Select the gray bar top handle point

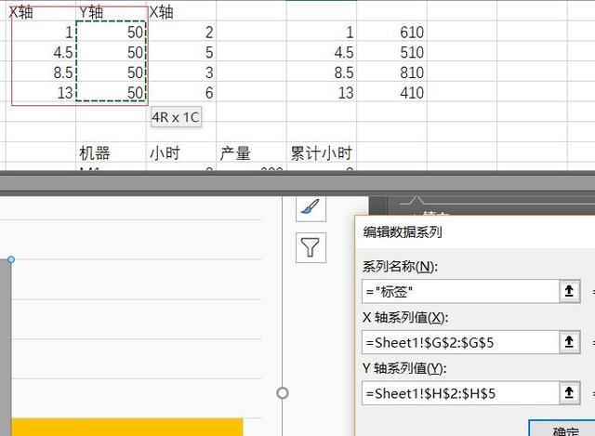[x=11, y=259]
